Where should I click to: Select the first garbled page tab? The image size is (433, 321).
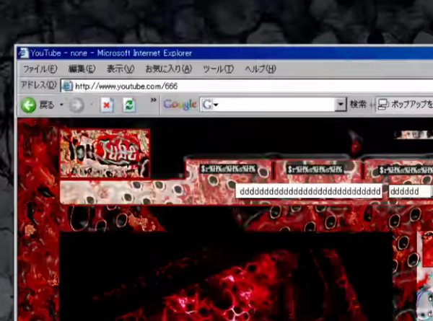point(228,170)
